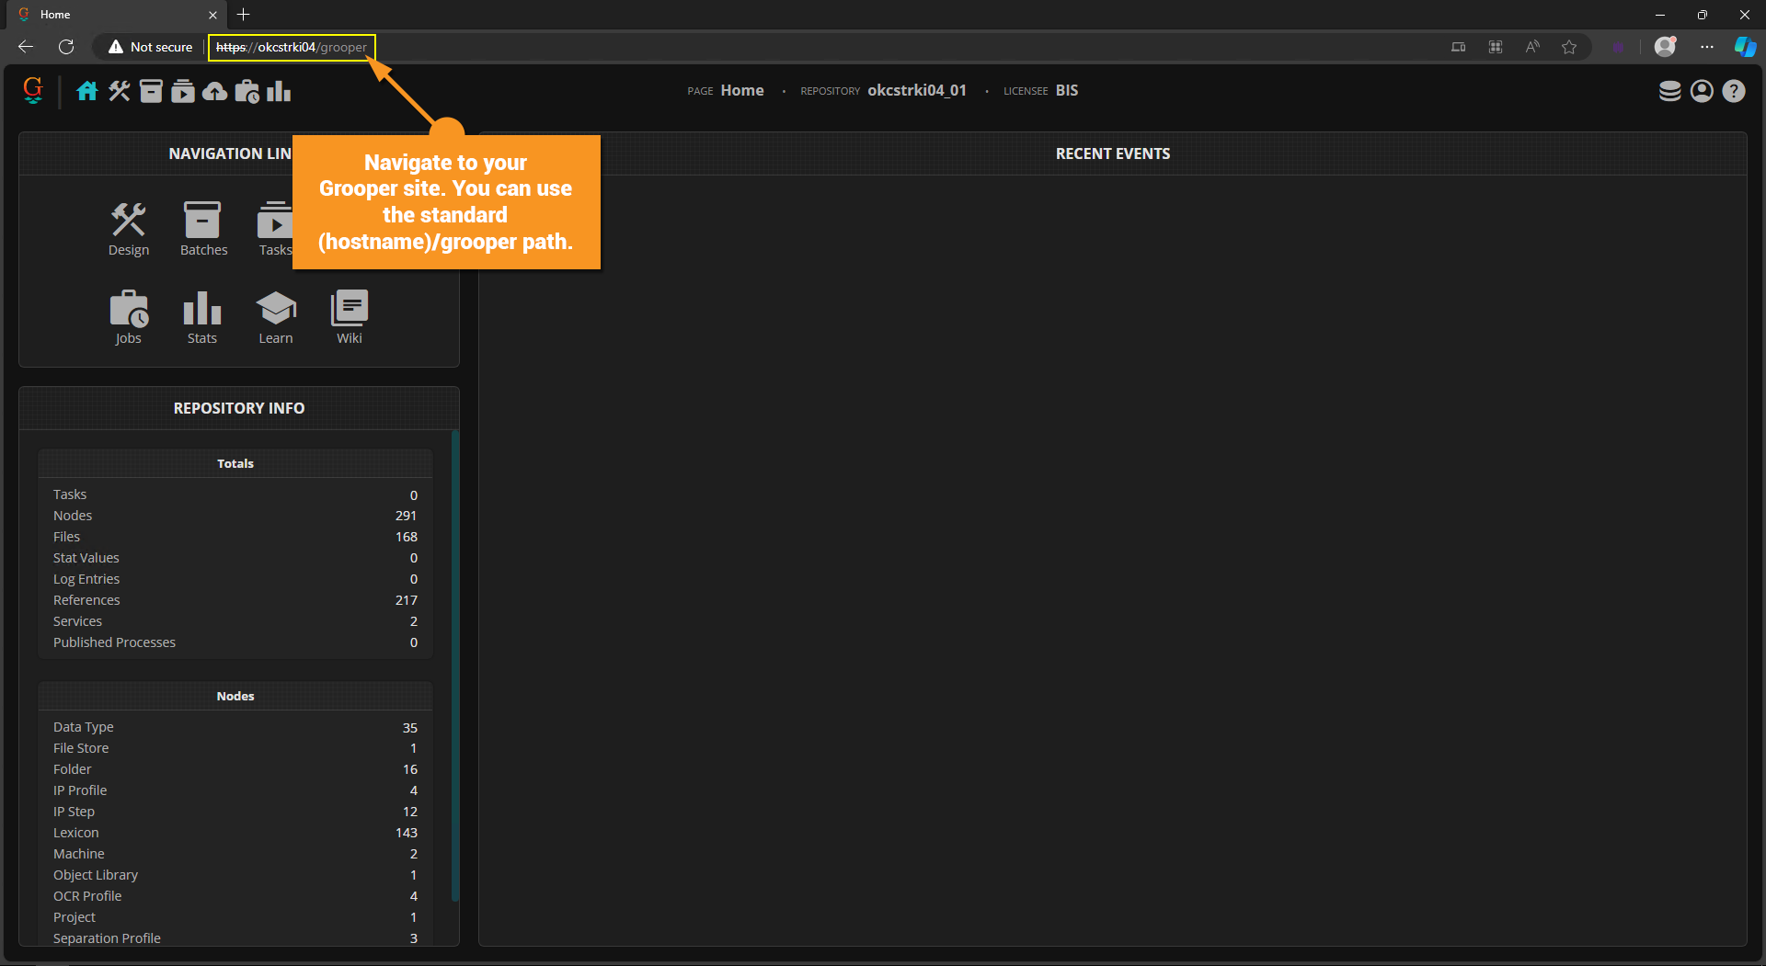Select the Tasks totals row

[235, 494]
